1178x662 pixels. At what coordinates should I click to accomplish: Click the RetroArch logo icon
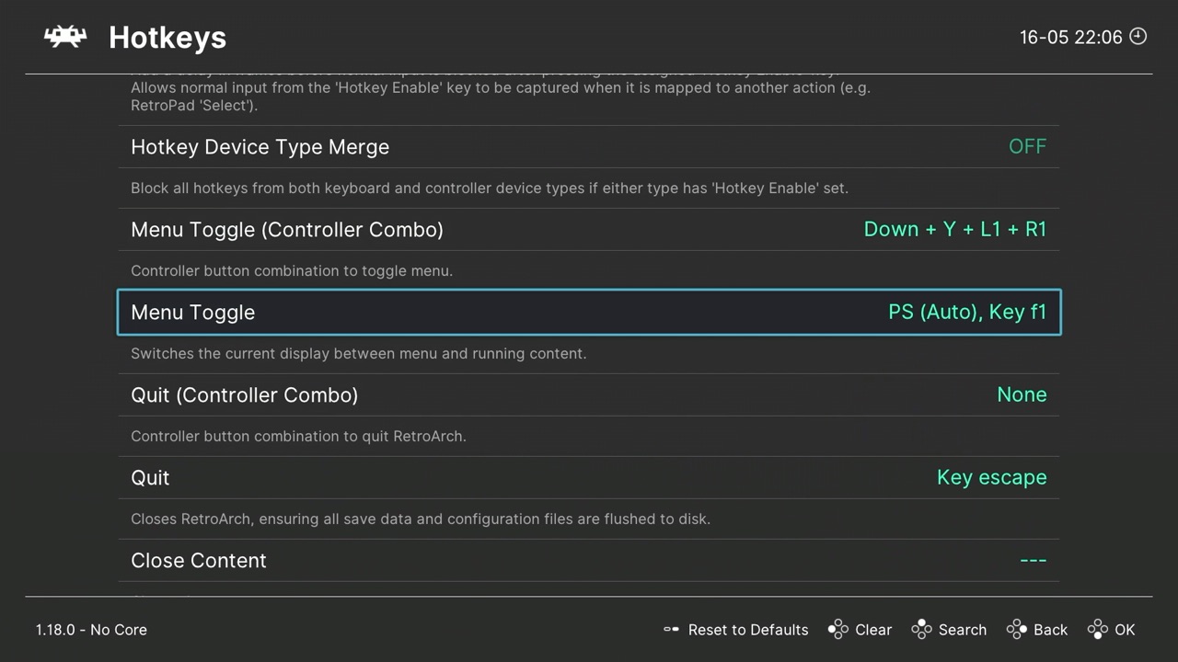(64, 37)
